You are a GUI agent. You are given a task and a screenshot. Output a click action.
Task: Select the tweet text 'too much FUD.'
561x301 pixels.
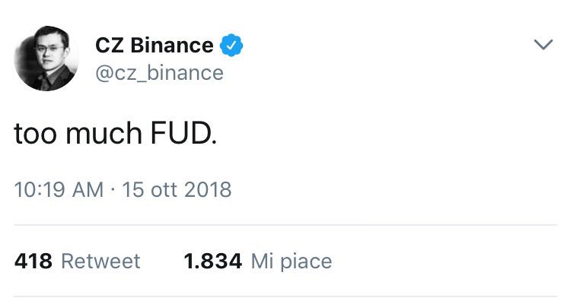tap(115, 133)
